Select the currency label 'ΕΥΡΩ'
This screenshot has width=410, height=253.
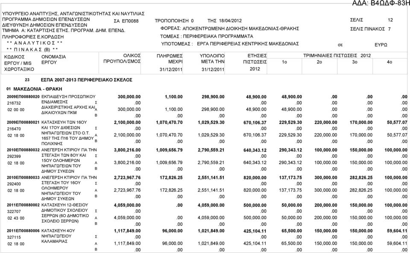(x=381, y=45)
